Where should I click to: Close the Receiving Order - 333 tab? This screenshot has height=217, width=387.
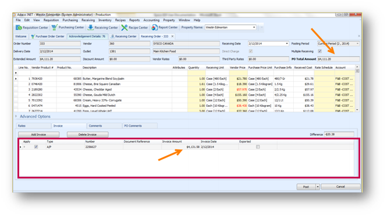[x=172, y=36]
